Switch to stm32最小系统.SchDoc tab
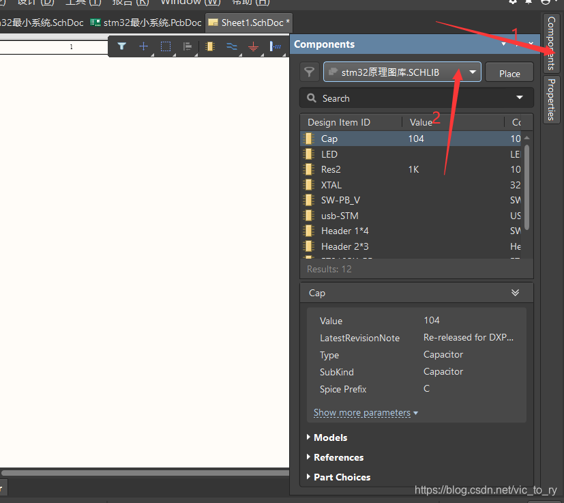Viewport: 564px width, 503px height. (42, 23)
